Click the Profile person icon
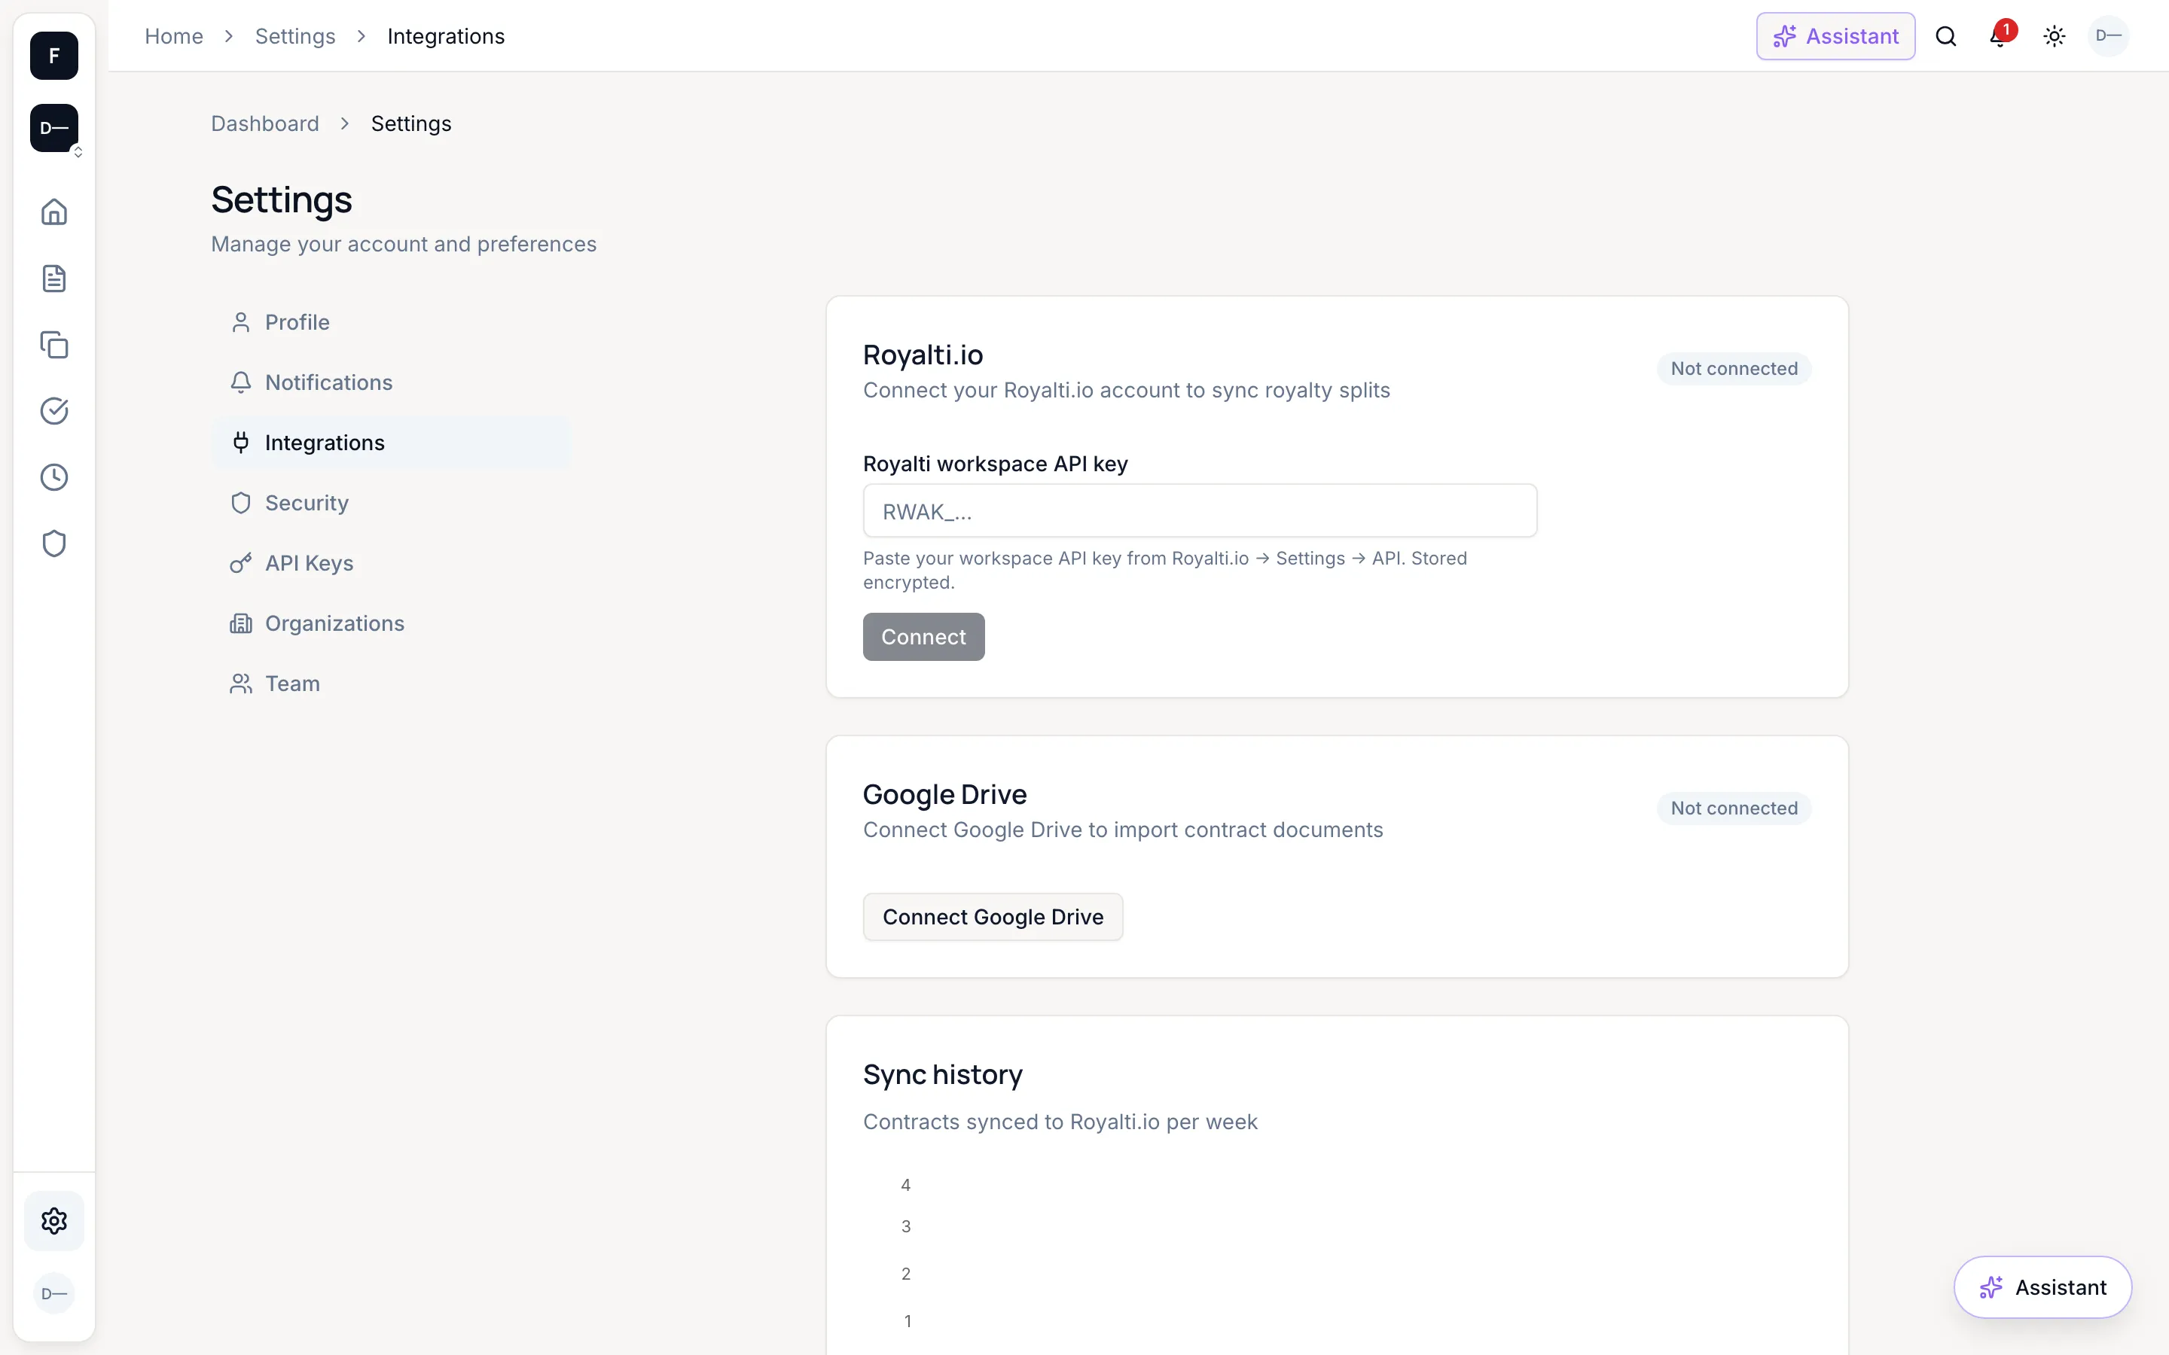 coord(240,321)
